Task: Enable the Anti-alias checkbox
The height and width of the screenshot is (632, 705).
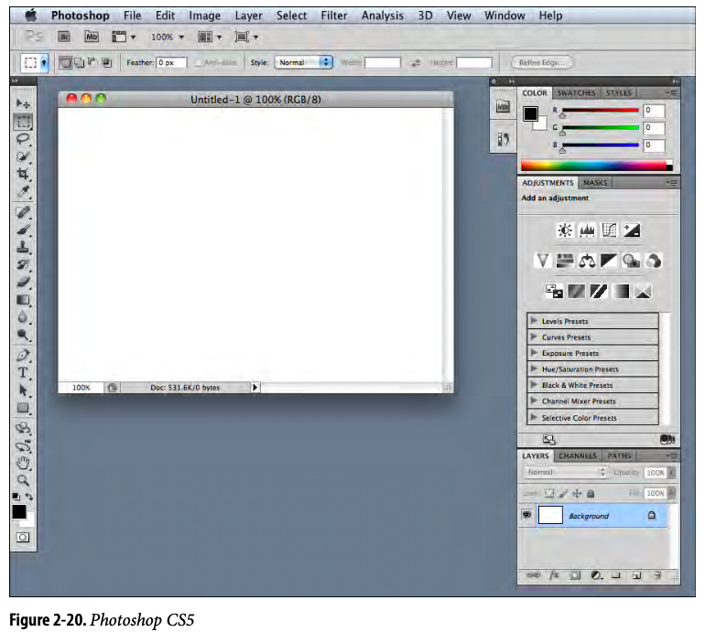Action: coord(199,63)
